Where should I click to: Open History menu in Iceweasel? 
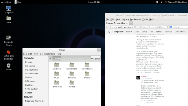[125, 19]
